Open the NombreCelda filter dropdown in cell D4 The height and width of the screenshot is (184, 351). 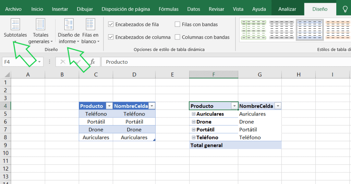(152, 106)
